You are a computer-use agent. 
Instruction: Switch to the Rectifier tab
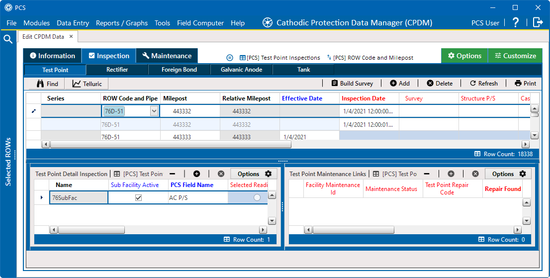[117, 70]
